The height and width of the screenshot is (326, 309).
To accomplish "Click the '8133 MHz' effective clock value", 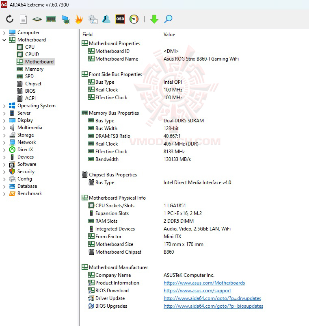I will coord(174,152).
